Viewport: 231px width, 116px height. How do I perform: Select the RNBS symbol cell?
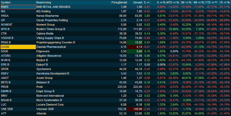[x=18, y=7]
